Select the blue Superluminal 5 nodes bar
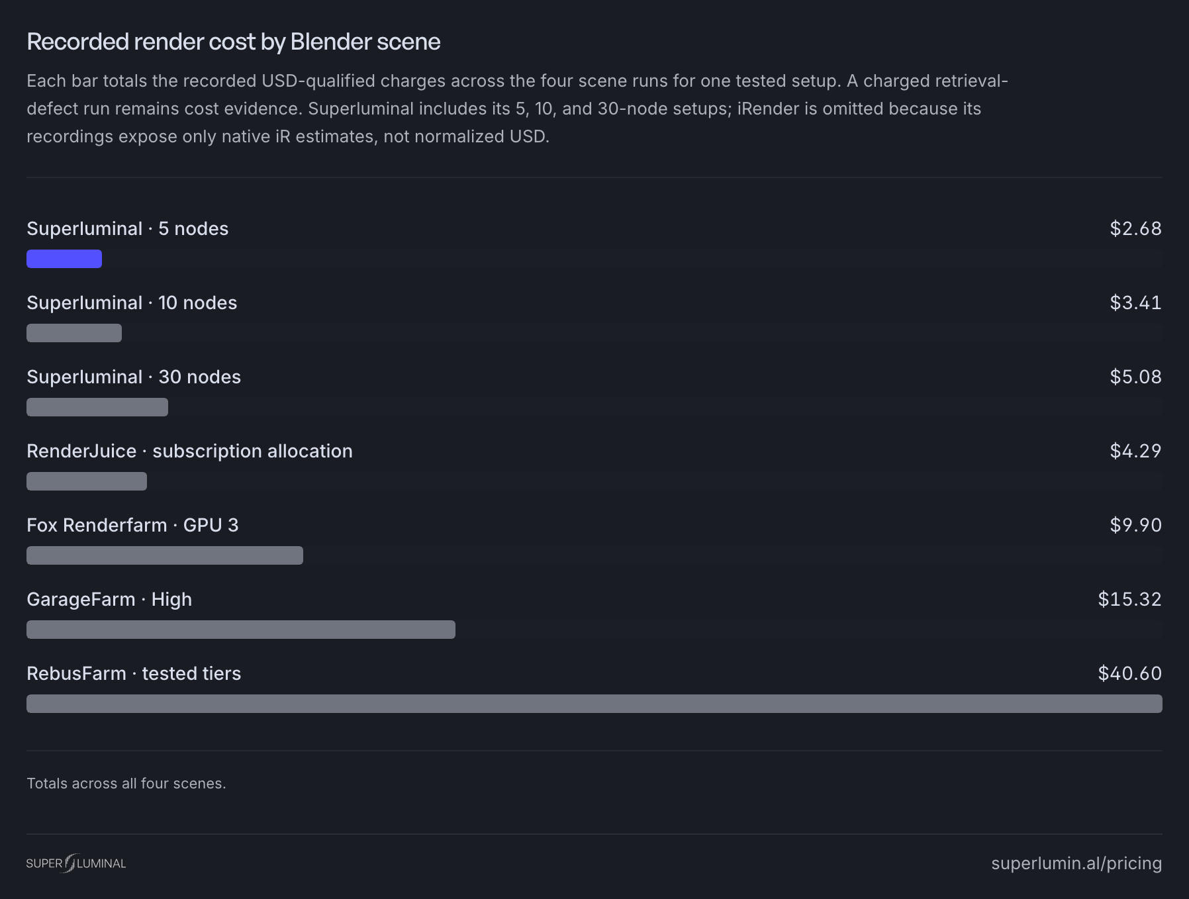The image size is (1189, 899). (64, 259)
